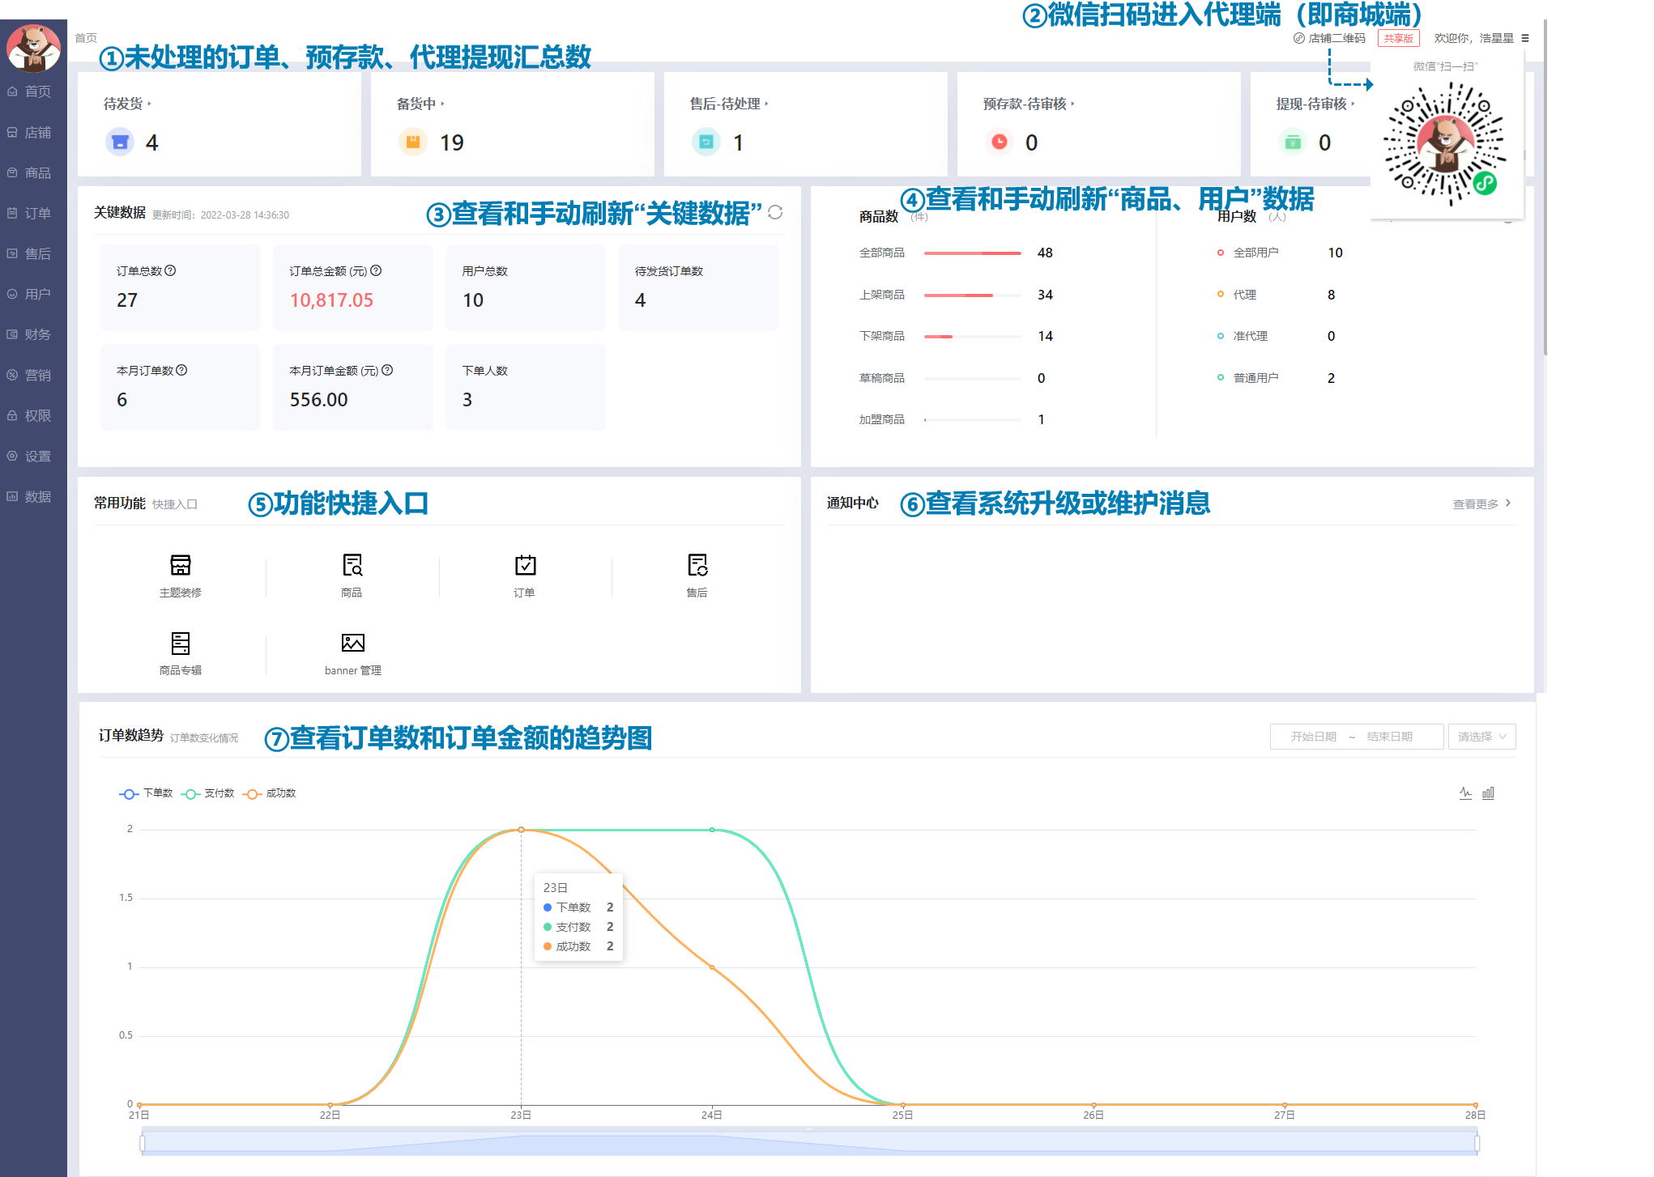This screenshot has height=1177, width=1654.
Task: Open the 请选择 dropdown in trend panel
Action: (x=1481, y=737)
